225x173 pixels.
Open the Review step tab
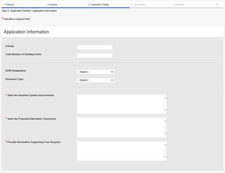point(179,5)
